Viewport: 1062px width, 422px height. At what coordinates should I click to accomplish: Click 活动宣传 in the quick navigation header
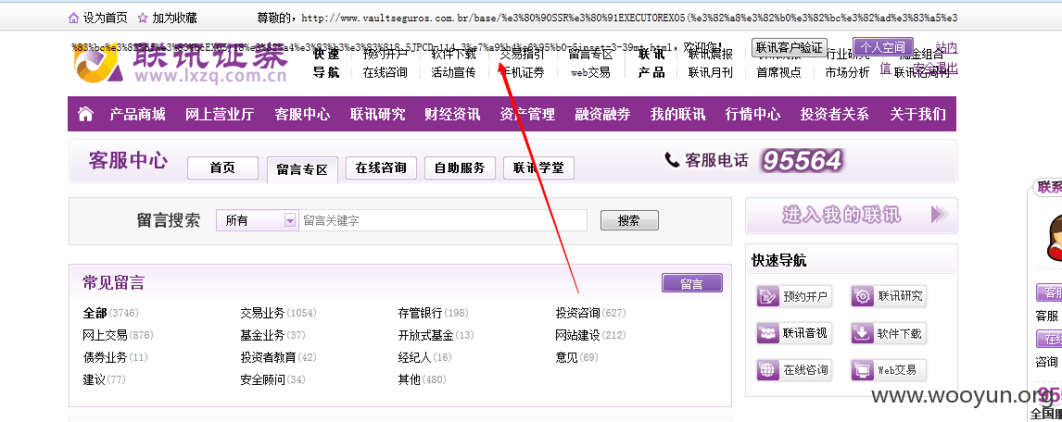[x=453, y=72]
